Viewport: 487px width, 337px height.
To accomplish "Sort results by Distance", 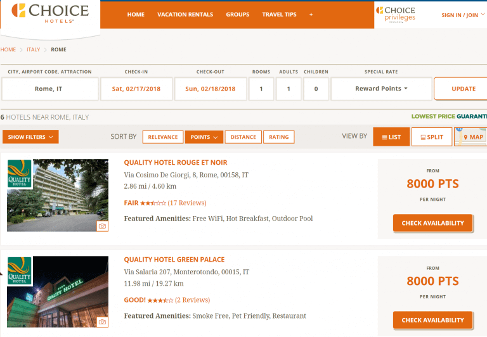I will (243, 137).
